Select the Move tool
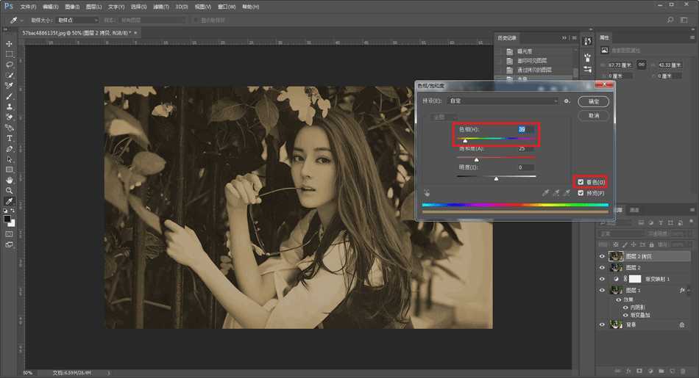Image resolution: width=699 pixels, height=378 pixels. [x=10, y=44]
